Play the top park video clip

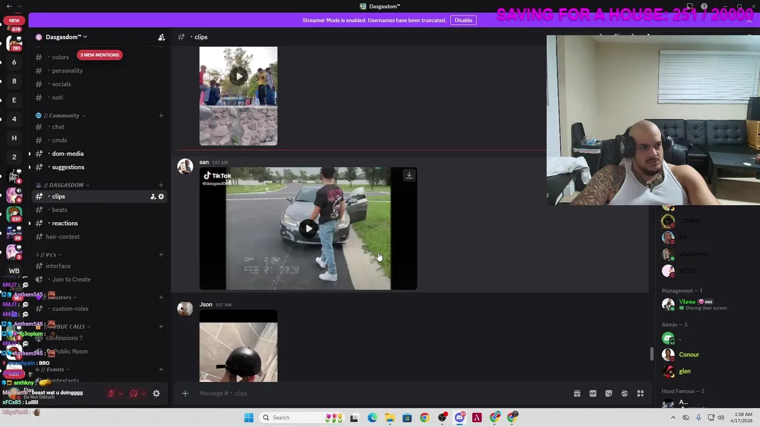coord(238,76)
